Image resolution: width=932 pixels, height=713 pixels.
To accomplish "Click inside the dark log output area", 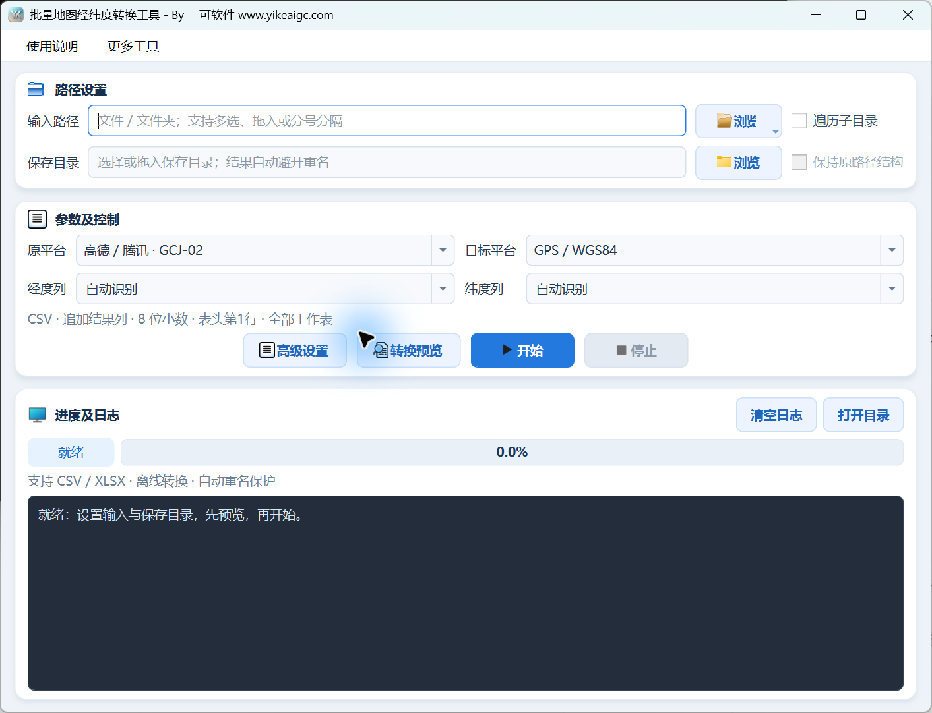I will pyautogui.click(x=466, y=593).
